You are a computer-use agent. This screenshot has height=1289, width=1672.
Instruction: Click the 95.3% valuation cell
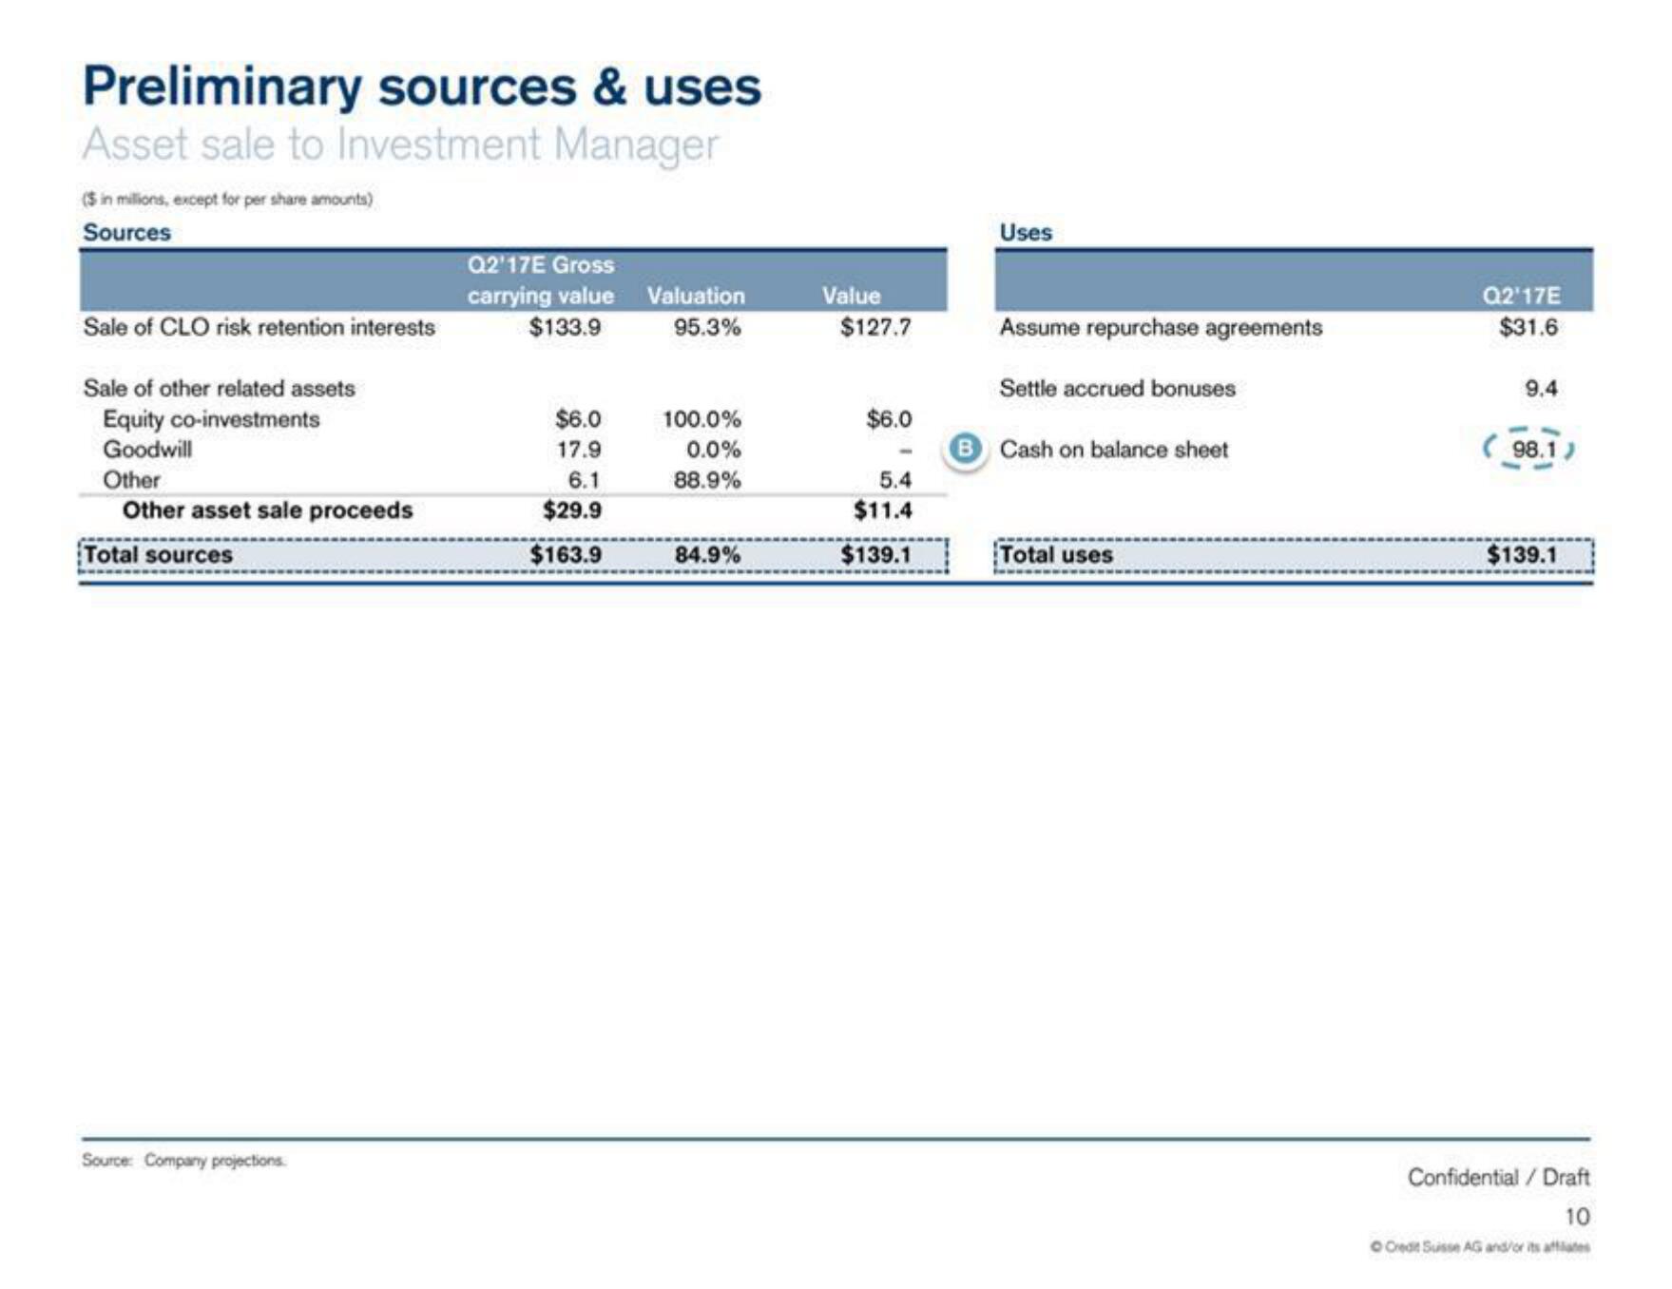(x=706, y=327)
